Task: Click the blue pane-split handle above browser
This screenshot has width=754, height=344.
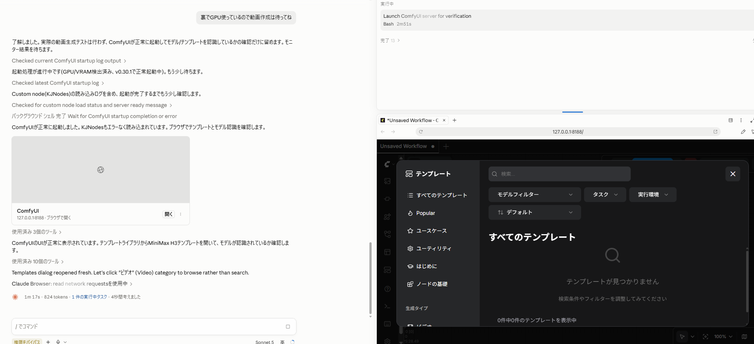Action: (x=572, y=112)
